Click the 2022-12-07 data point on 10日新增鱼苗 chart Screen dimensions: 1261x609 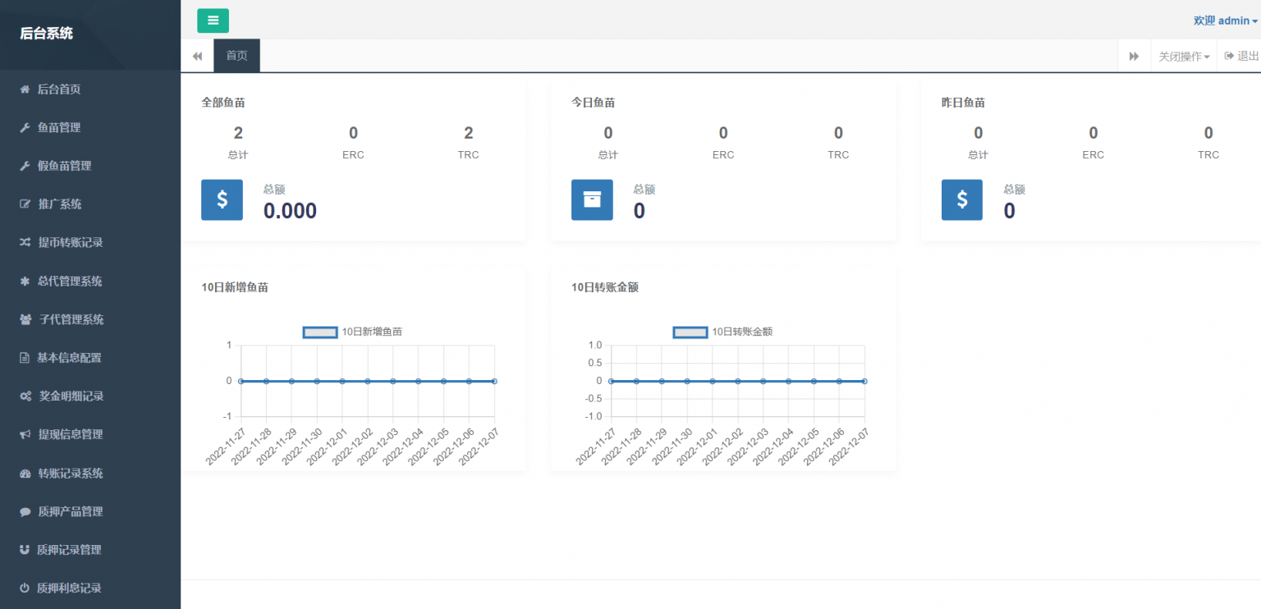point(494,381)
